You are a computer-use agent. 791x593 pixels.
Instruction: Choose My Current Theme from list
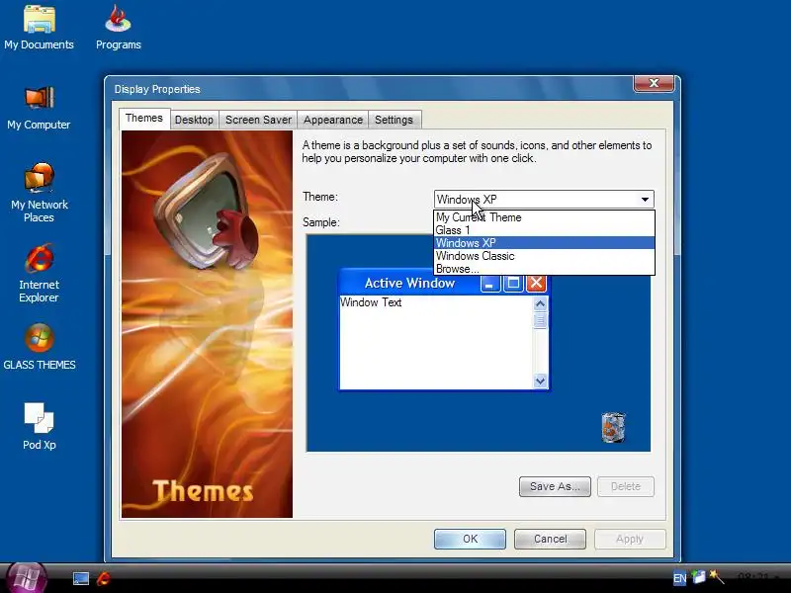(544, 217)
